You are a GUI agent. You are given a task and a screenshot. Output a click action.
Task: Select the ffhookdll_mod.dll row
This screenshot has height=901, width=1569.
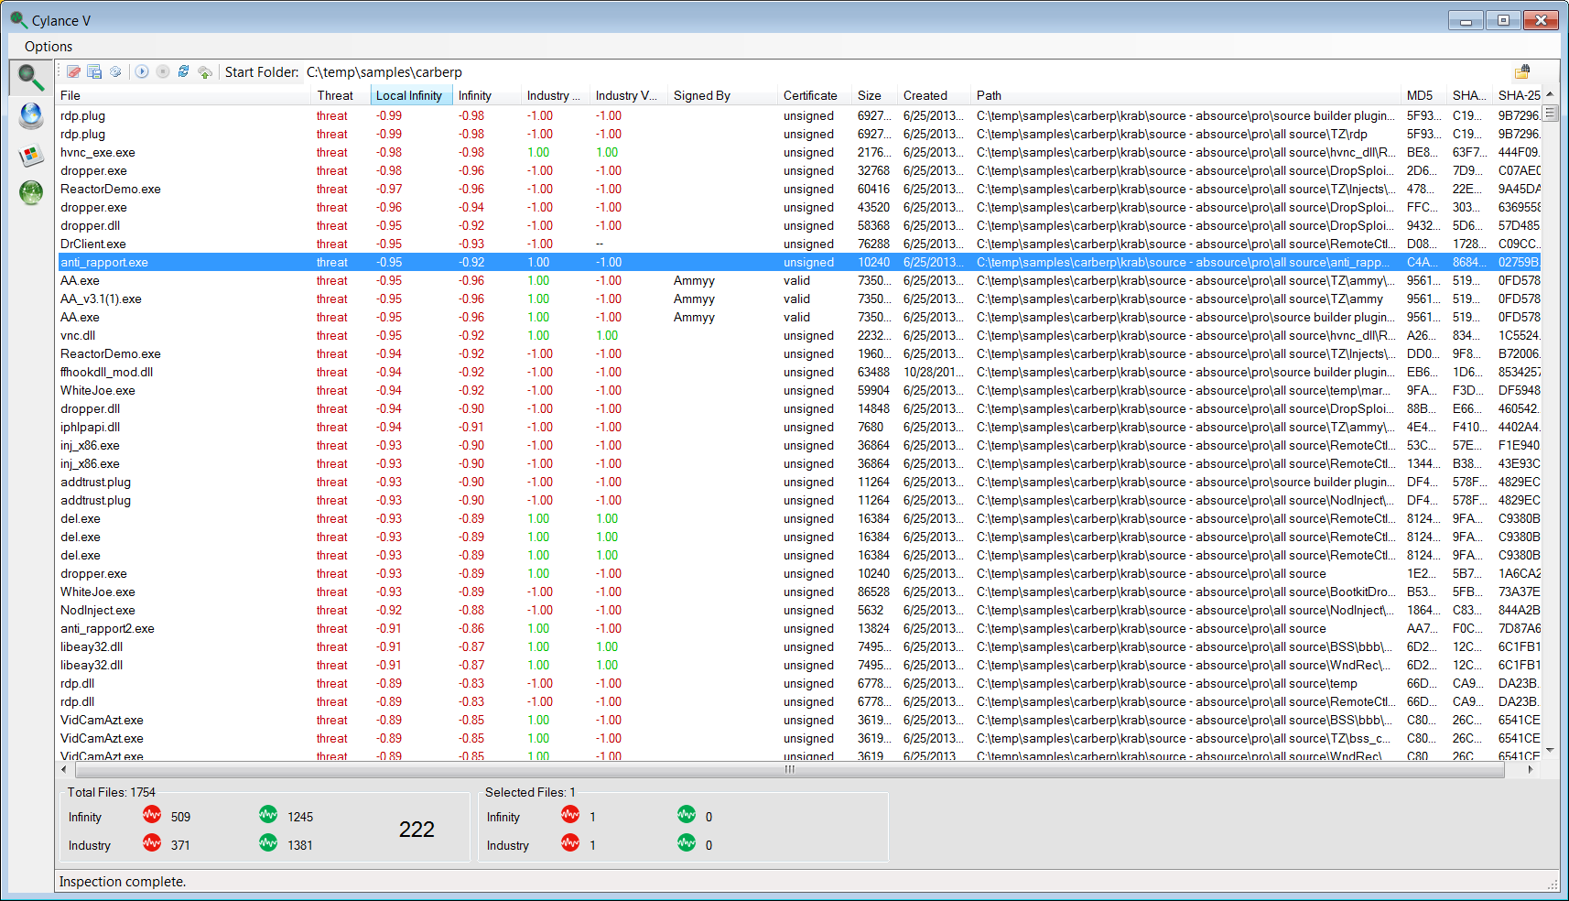[798, 372]
